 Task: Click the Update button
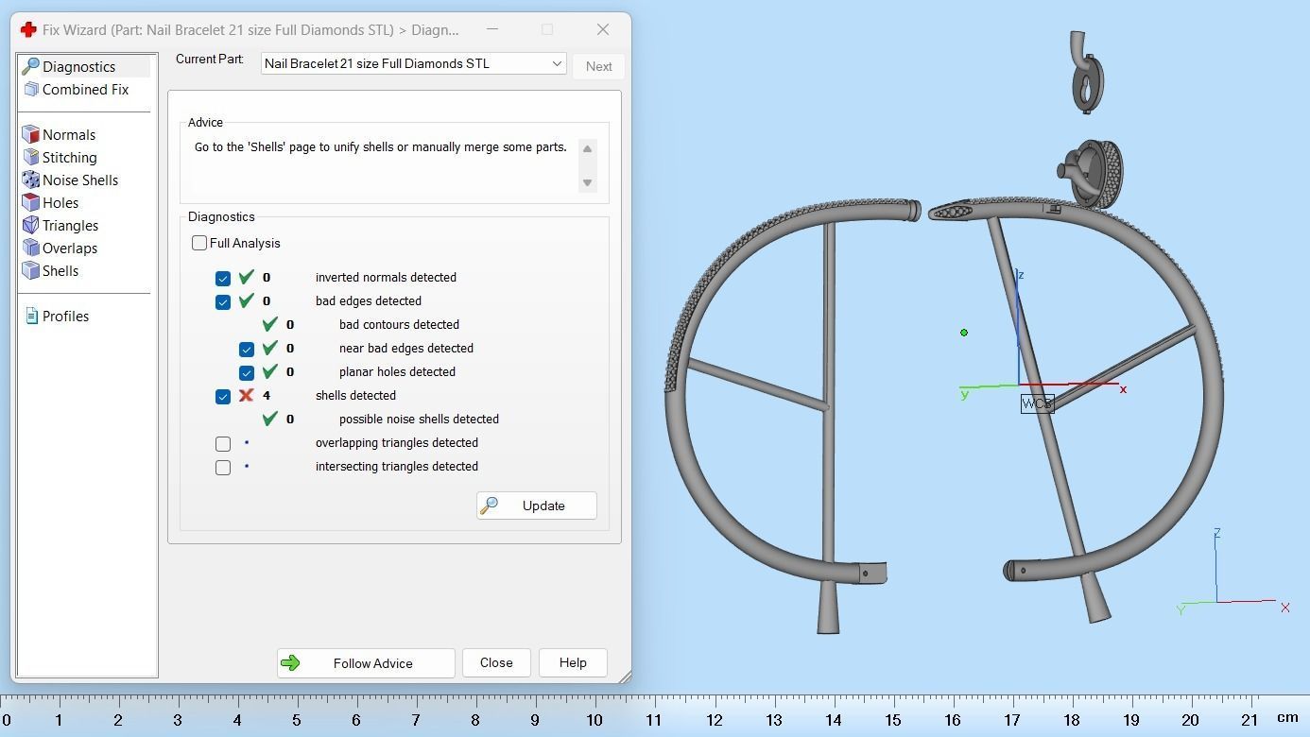(536, 506)
